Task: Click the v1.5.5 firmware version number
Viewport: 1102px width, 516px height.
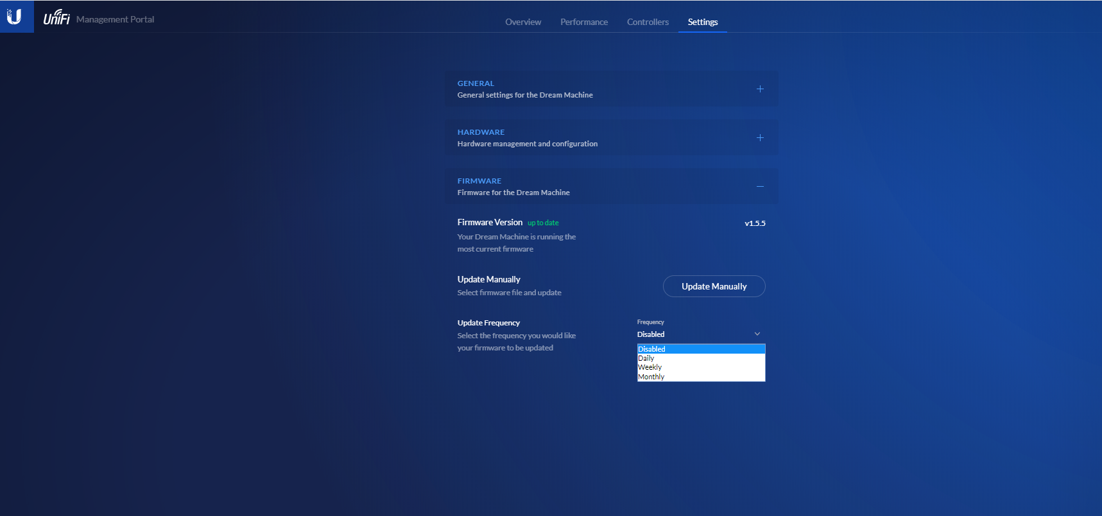Action: [755, 223]
